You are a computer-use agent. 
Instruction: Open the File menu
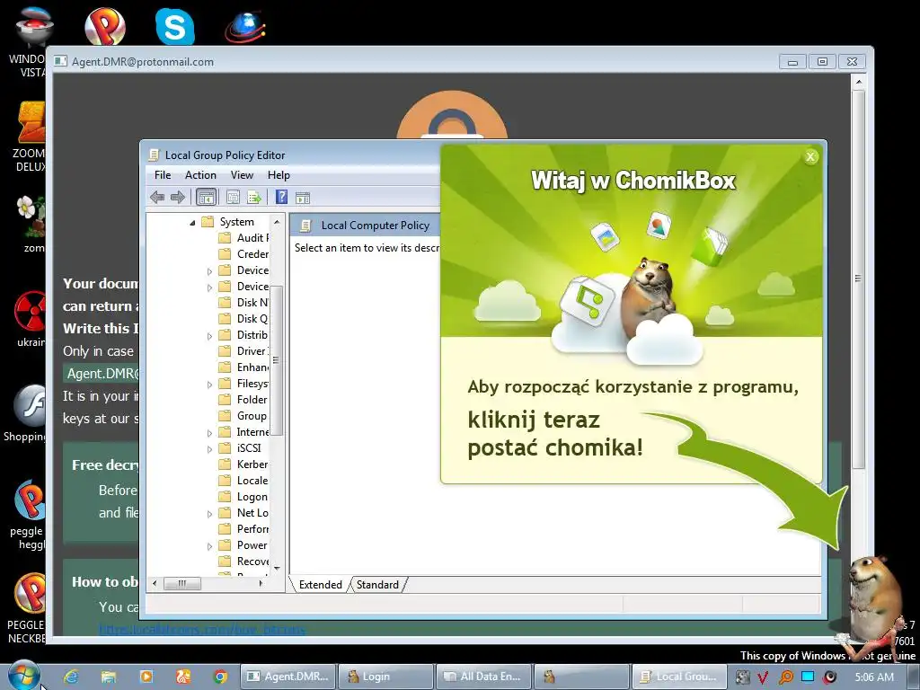click(x=163, y=175)
